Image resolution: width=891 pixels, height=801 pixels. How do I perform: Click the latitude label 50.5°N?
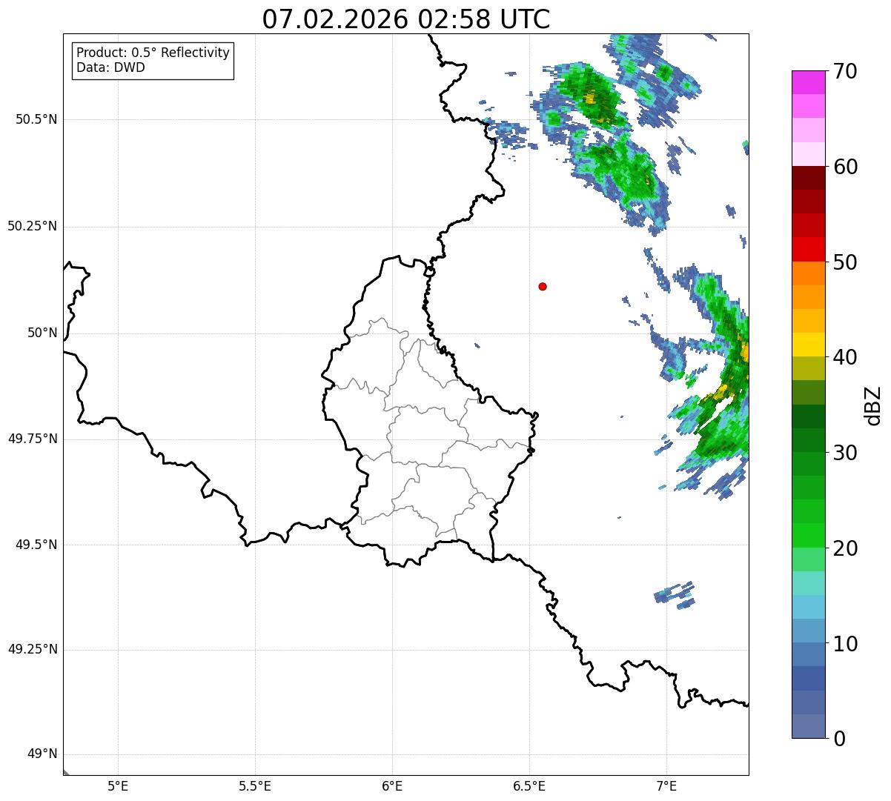pos(36,119)
